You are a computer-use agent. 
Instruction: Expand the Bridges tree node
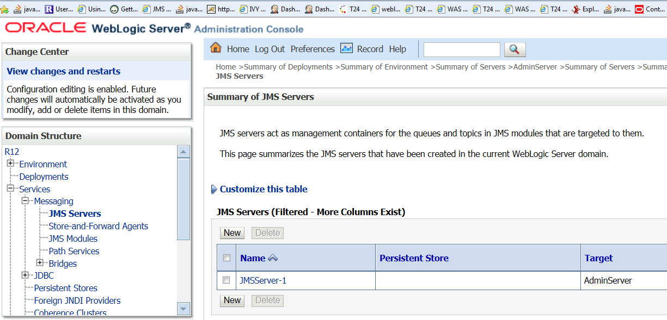pos(40,263)
